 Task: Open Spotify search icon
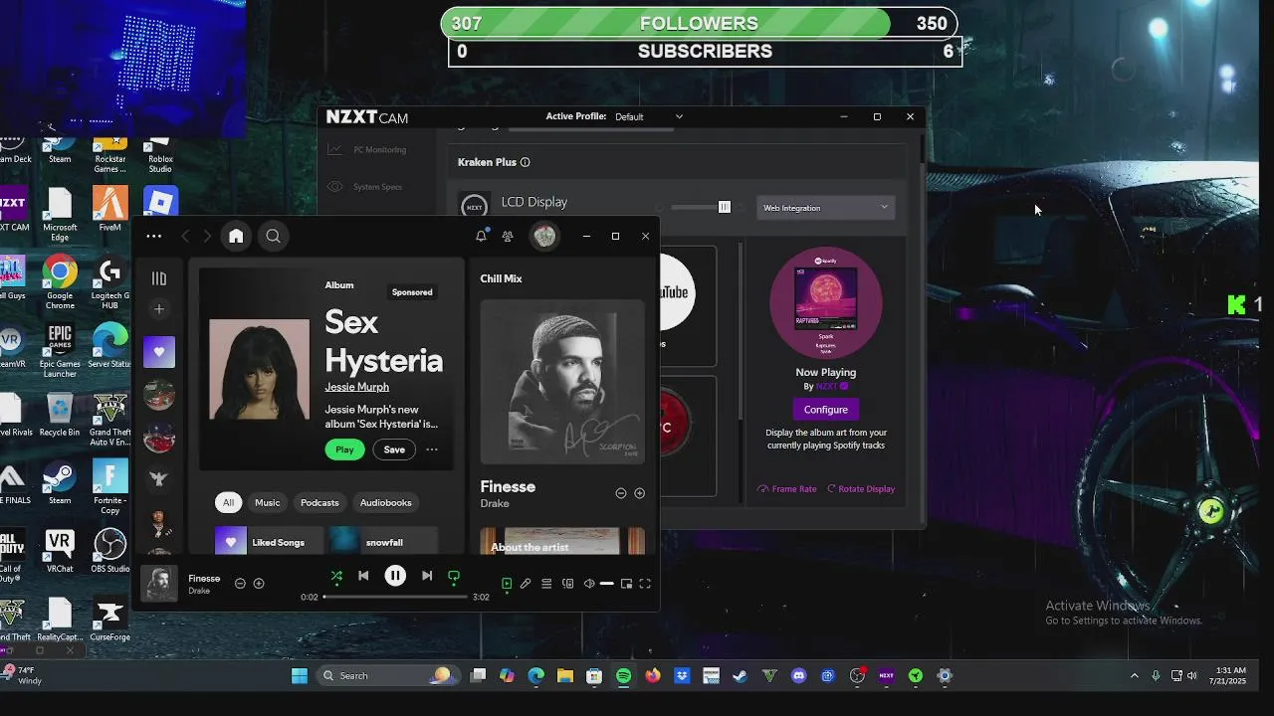273,236
